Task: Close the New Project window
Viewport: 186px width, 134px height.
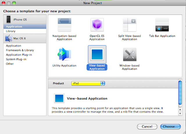Action: [3, 3]
